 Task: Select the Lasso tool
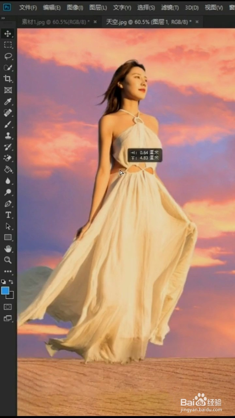8,56
